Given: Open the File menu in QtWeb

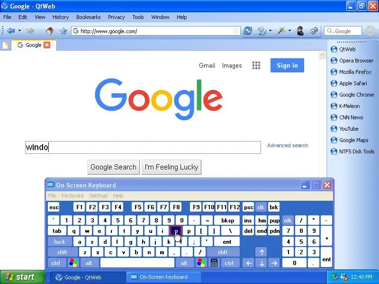Looking at the screenshot, I should pyautogui.click(x=7, y=17).
